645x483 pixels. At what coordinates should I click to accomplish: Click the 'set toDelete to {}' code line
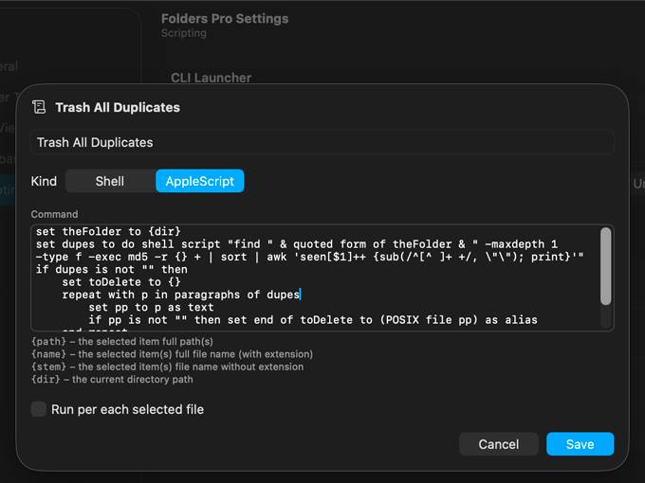coord(121,282)
